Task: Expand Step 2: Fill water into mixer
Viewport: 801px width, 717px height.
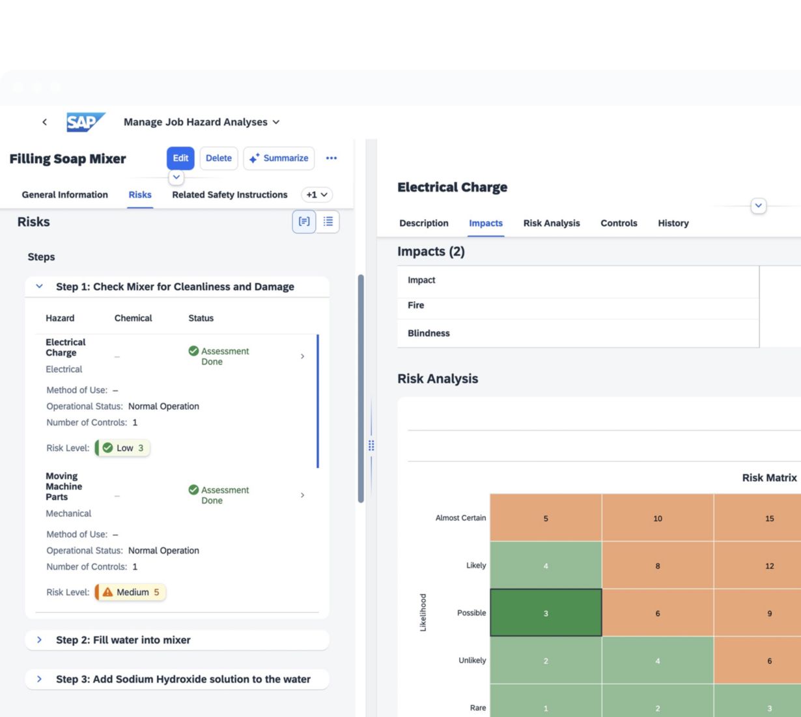Action: pos(40,640)
